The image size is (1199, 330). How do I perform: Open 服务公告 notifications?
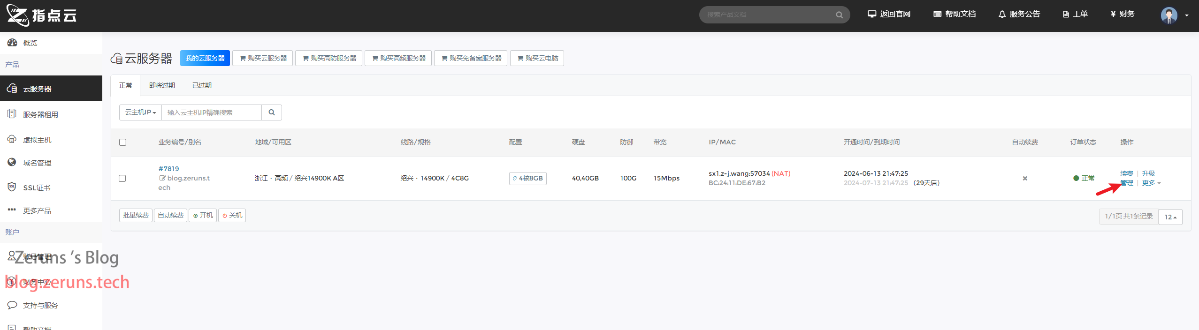[x=1019, y=14]
